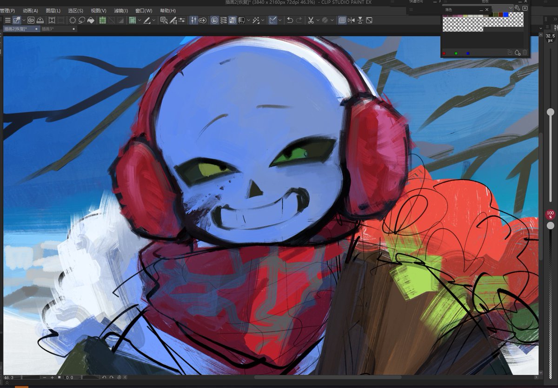Viewport: 558px width, 388px height.
Task: Open dropdown beside slashed circle icon
Action: tap(332, 20)
